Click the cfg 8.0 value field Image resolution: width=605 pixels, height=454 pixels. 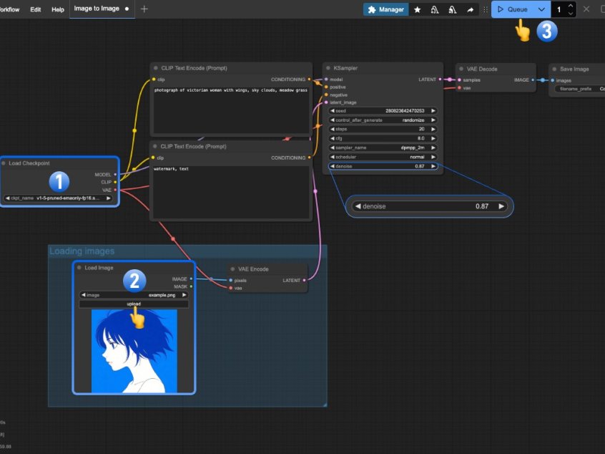(383, 138)
